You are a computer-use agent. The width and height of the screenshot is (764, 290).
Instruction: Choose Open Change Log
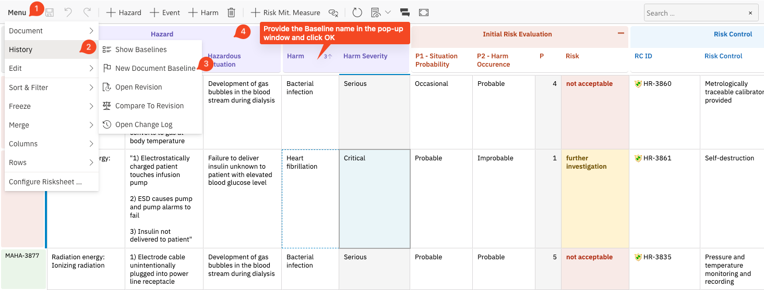tap(150, 124)
